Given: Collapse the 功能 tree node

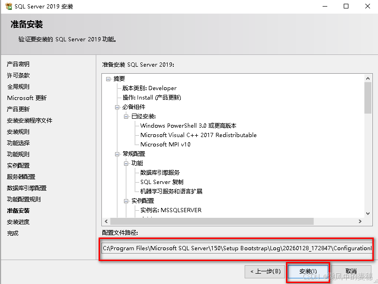Looking at the screenshot, I should [126, 163].
